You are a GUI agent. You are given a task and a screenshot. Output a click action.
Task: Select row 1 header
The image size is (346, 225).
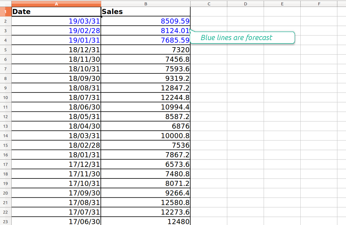pos(6,11)
